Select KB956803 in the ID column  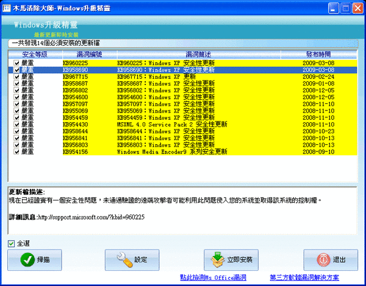[76, 145]
